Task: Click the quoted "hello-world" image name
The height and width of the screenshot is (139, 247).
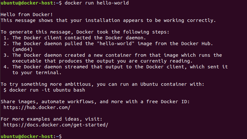Action: click(116, 44)
